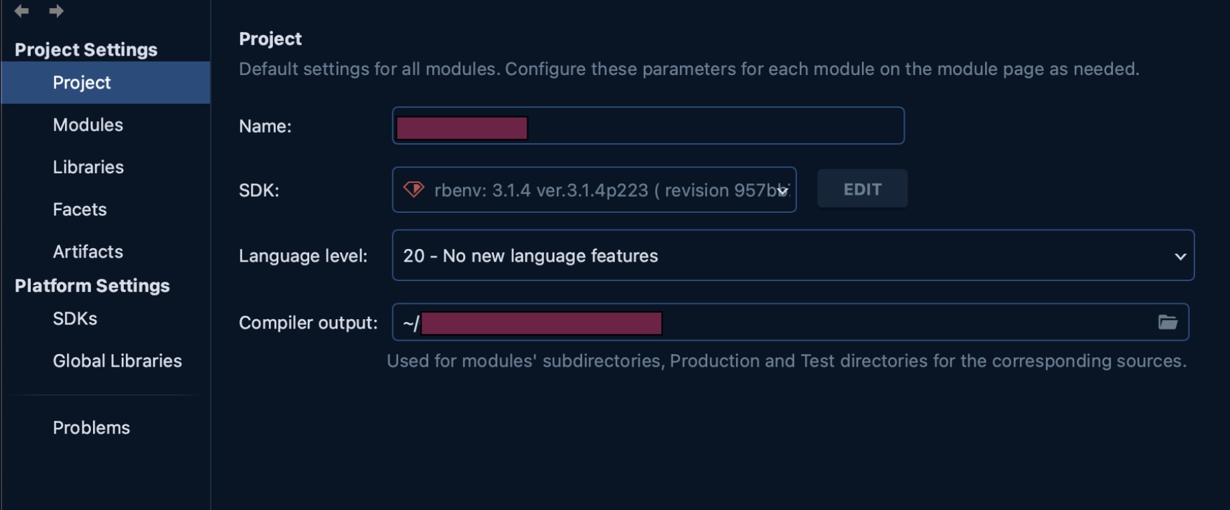Click the Project page heading
Screen dimensions: 1230x510
270,39
